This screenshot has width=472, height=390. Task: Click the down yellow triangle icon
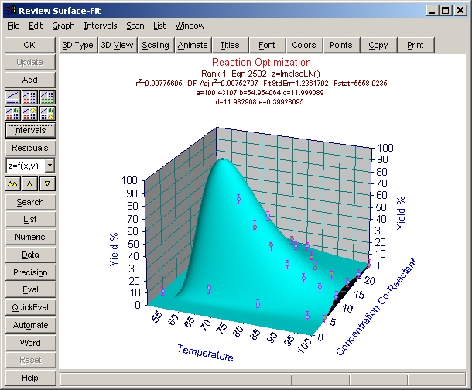tap(47, 183)
